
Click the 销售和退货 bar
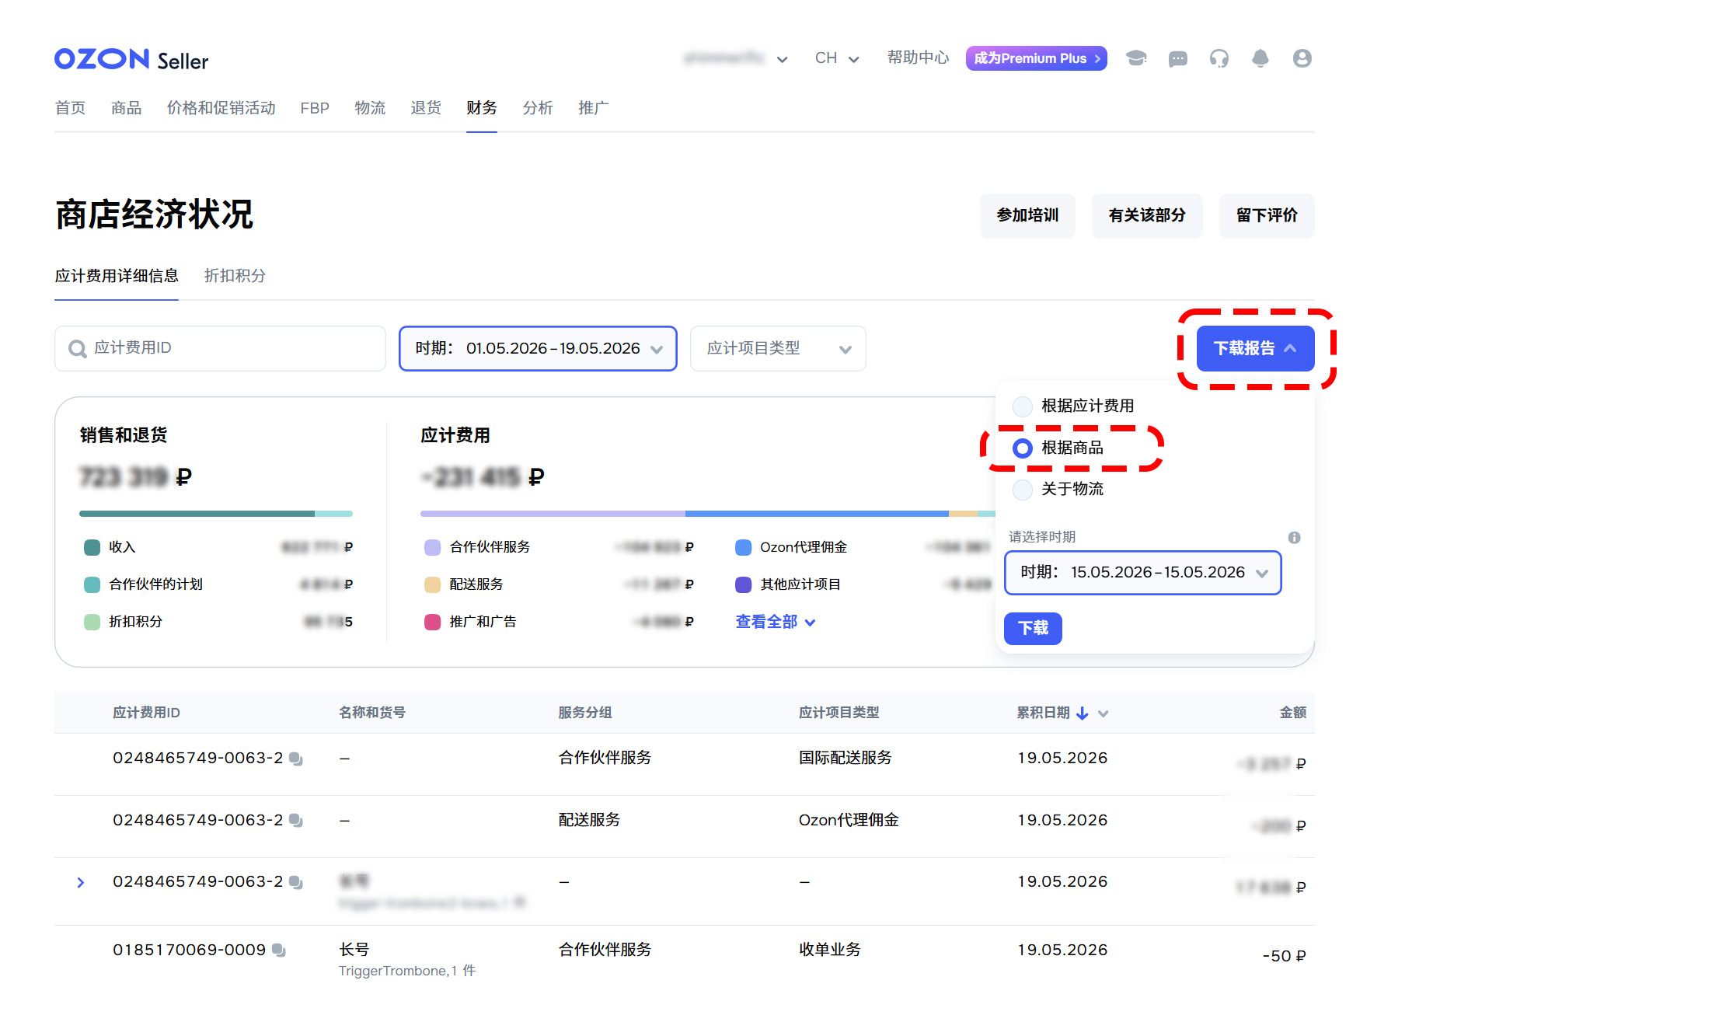click(216, 514)
